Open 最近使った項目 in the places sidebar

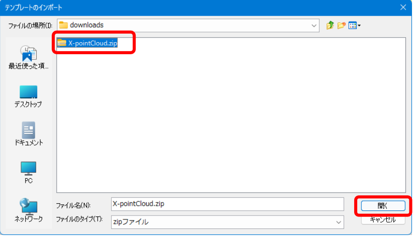pos(29,57)
